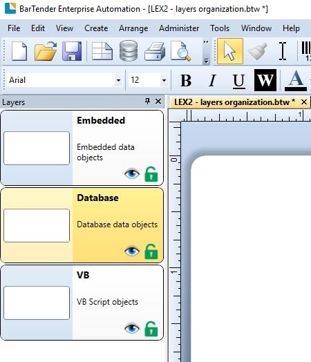Open the Arrange menu
This screenshot has width=311, height=362.
133,28
